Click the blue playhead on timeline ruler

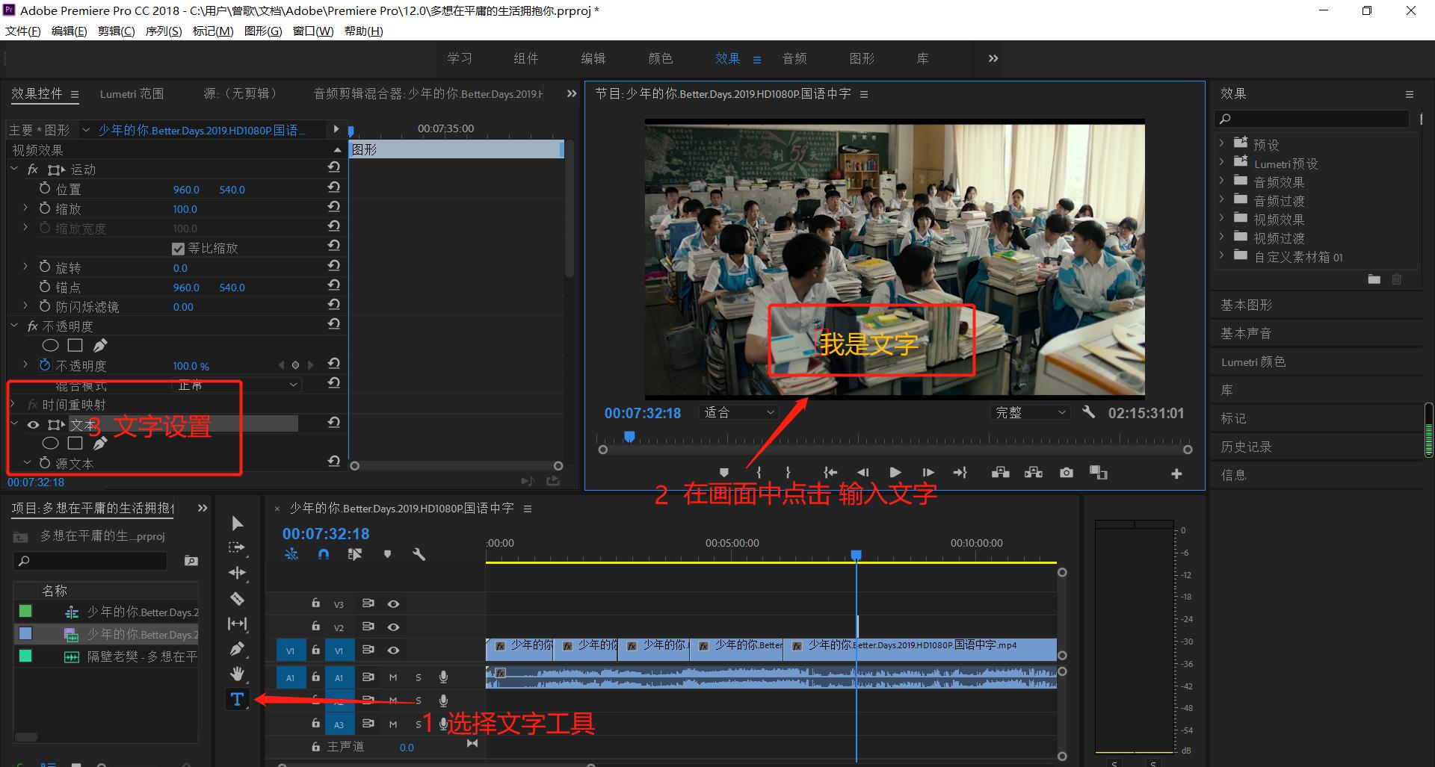point(857,555)
